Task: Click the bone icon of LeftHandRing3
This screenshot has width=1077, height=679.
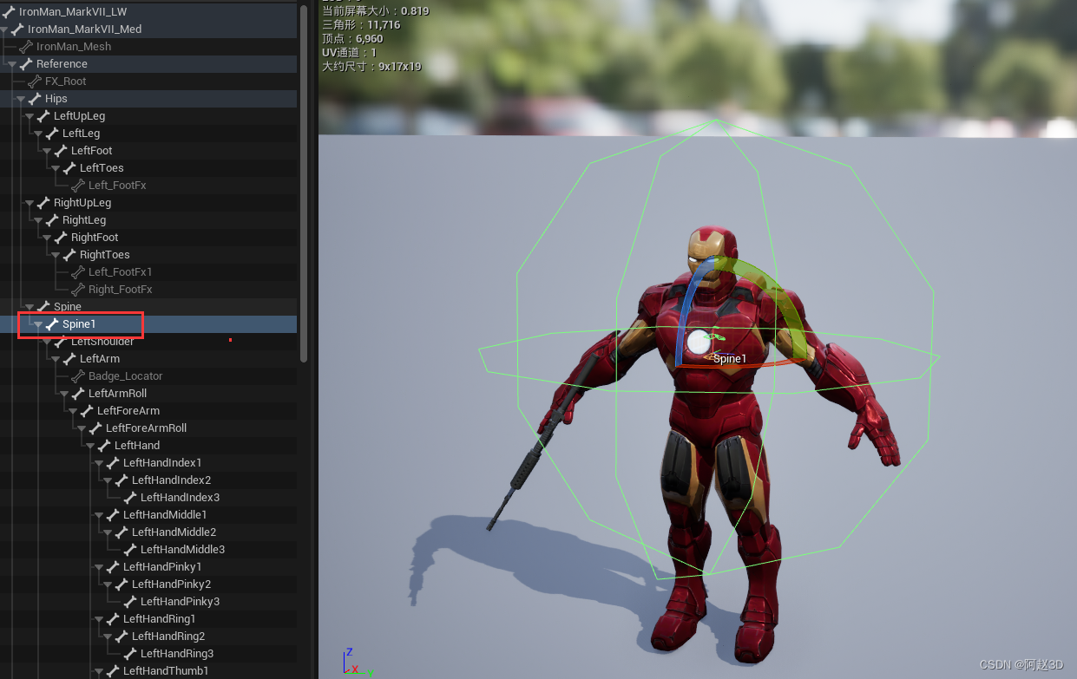Action: pos(130,654)
